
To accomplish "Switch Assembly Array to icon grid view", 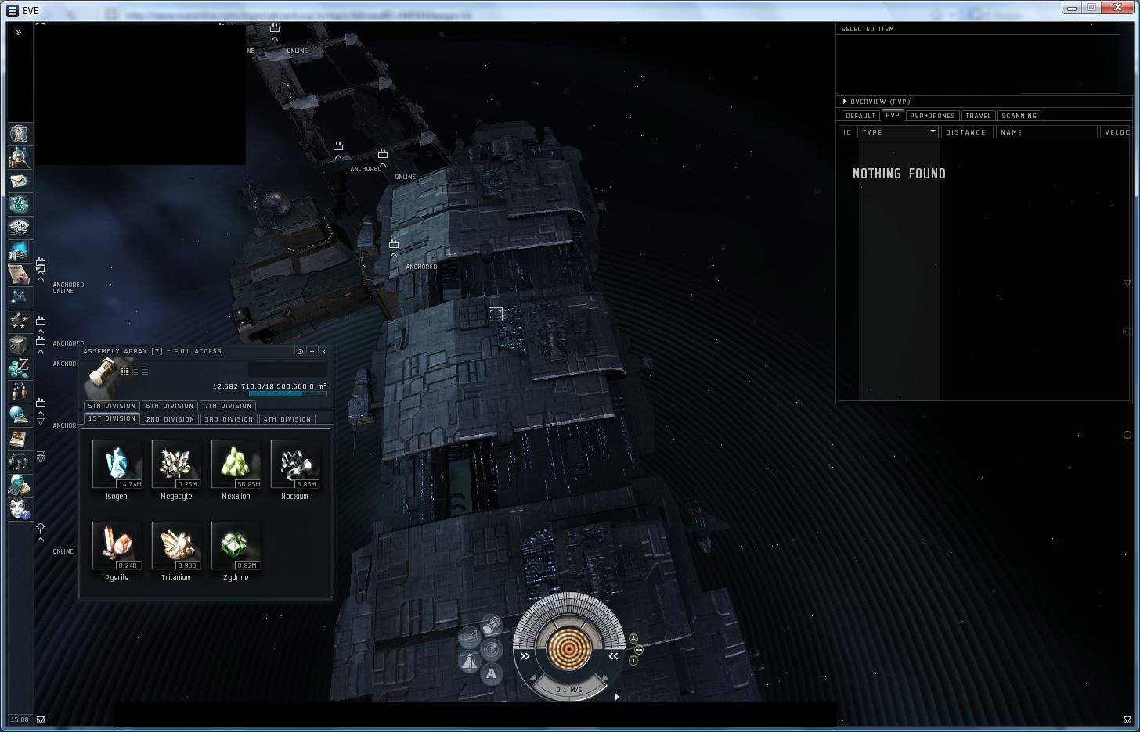I will pos(124,371).
